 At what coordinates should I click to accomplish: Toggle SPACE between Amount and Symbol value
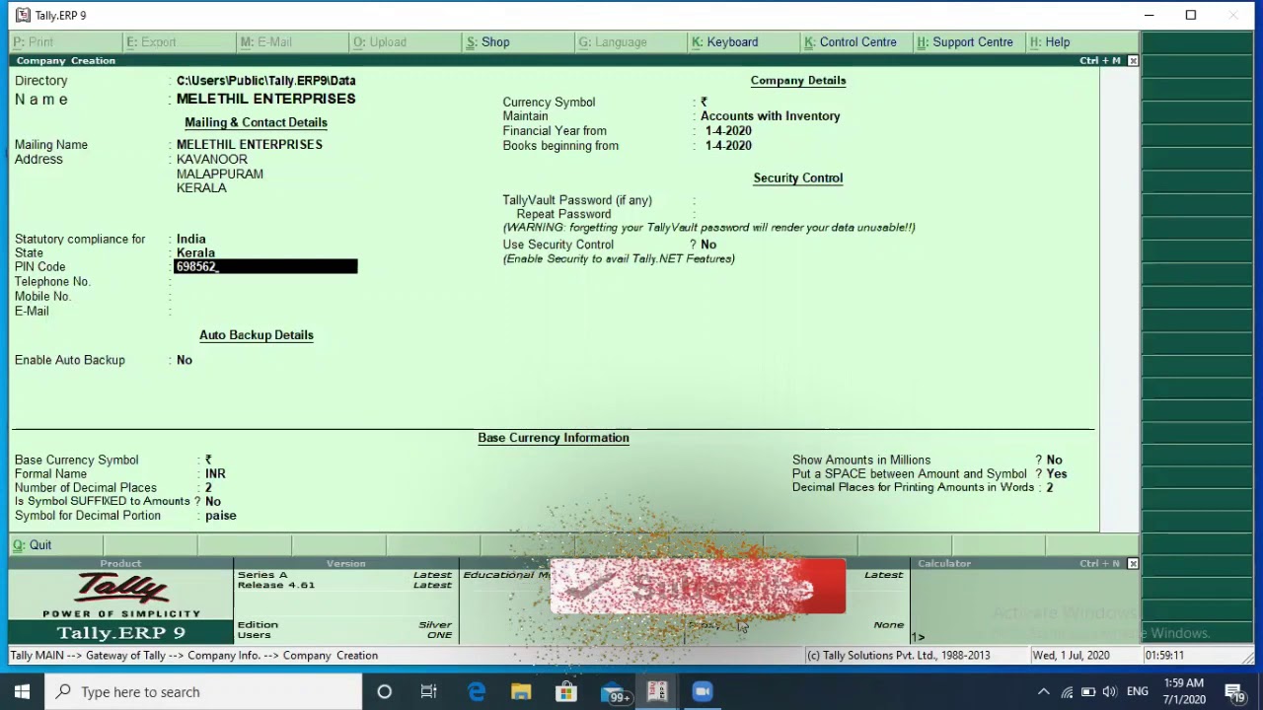point(1056,474)
